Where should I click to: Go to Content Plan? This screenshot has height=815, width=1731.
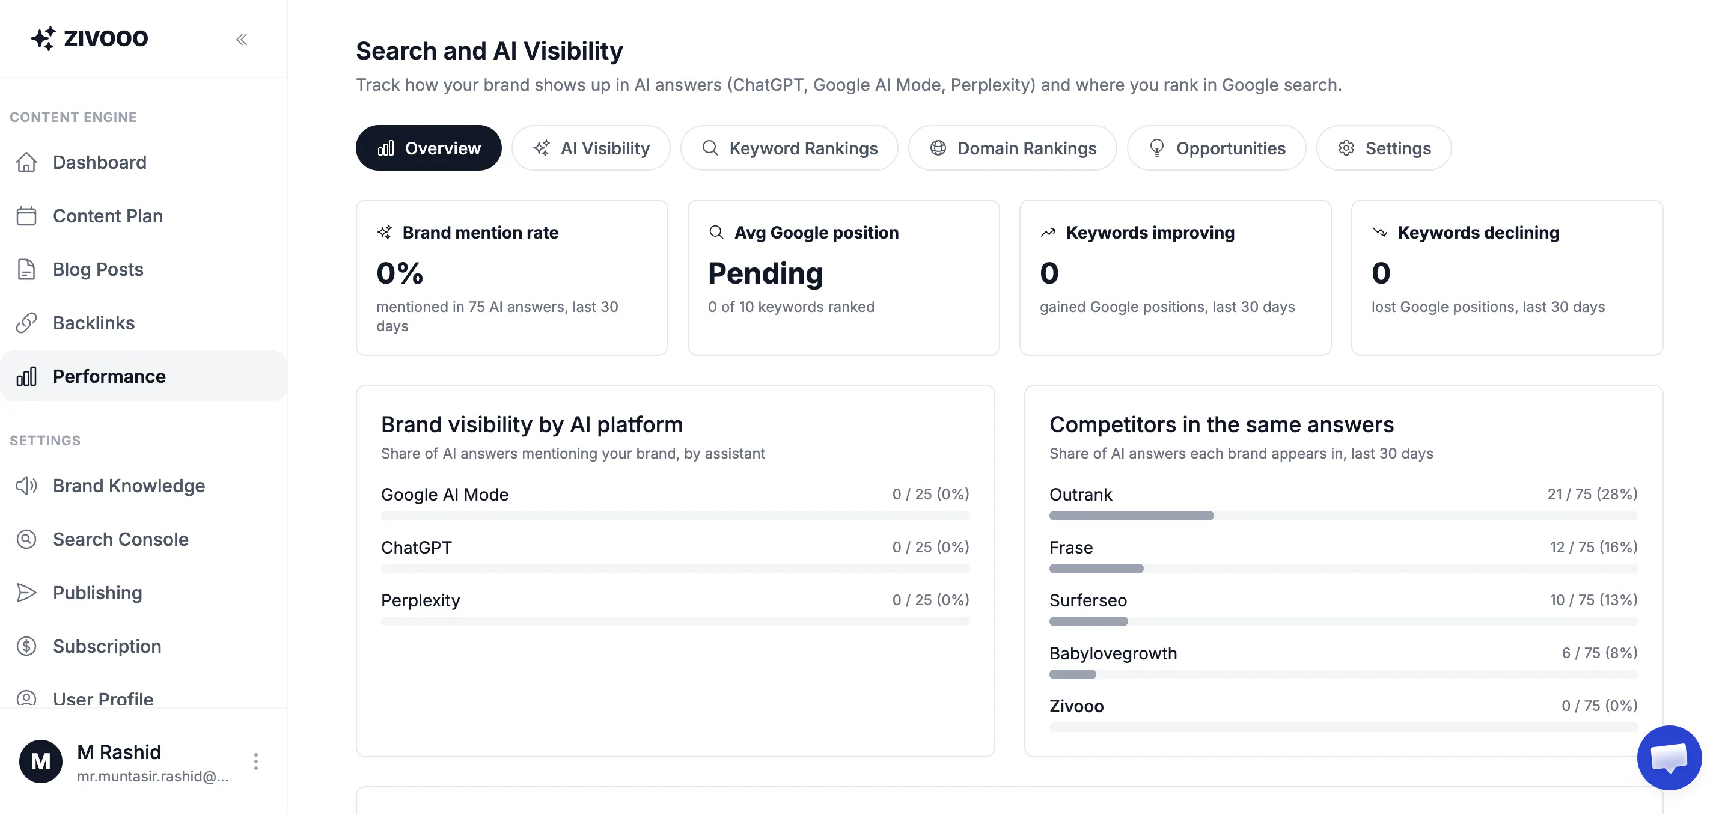coord(144,216)
